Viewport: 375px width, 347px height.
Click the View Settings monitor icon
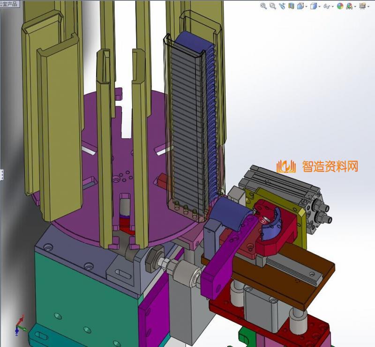pyautogui.click(x=362, y=6)
